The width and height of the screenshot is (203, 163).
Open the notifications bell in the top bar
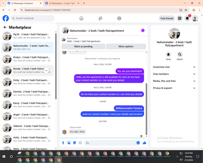click(x=187, y=18)
